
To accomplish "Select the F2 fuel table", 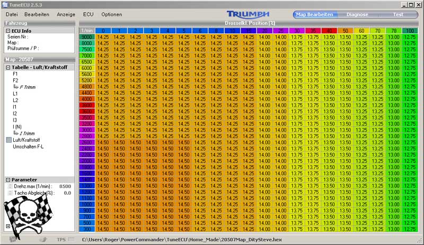I will click(x=15, y=80).
